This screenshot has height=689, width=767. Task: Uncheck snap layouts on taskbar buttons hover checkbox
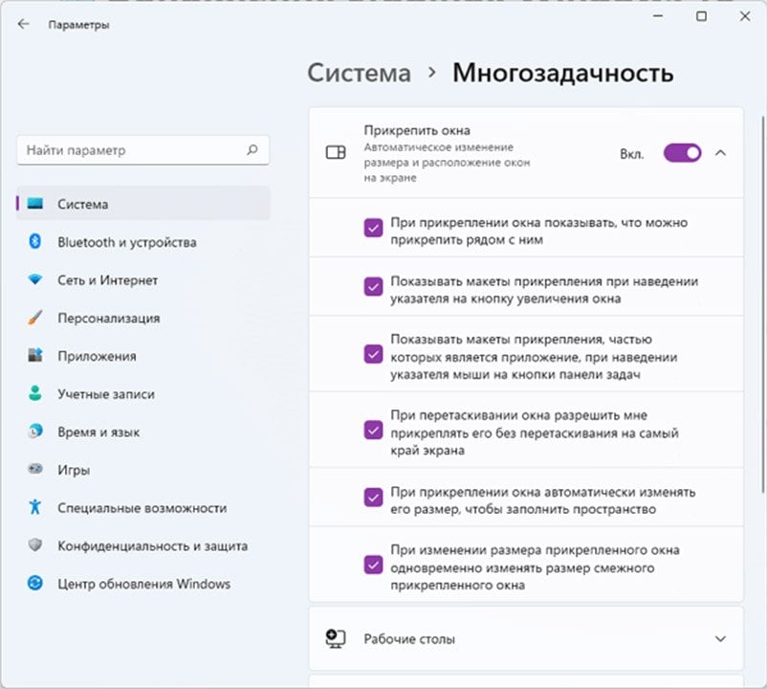(x=373, y=354)
